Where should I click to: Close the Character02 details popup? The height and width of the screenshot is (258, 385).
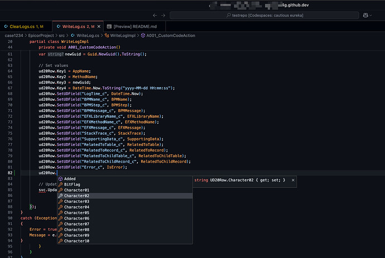(x=293, y=180)
